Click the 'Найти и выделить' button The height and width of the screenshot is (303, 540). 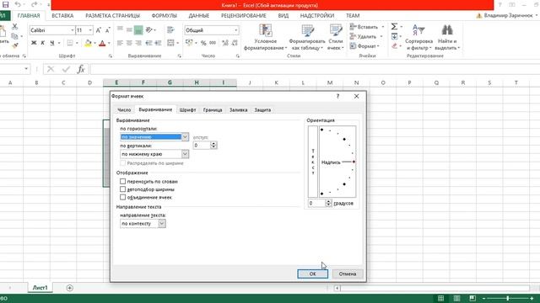447,37
